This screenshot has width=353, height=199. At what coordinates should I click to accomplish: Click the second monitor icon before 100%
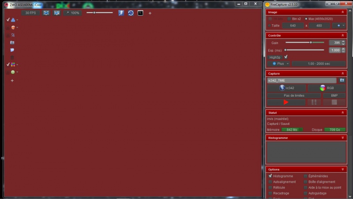click(x=57, y=13)
